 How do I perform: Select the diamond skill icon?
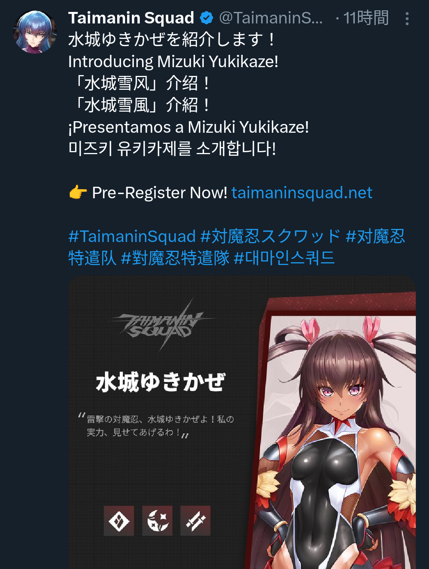tap(119, 521)
